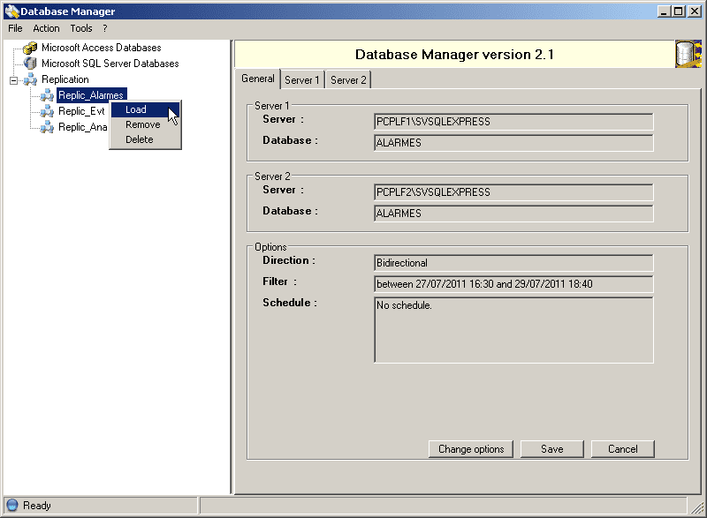Choose Delete from the context menu

pyautogui.click(x=139, y=139)
